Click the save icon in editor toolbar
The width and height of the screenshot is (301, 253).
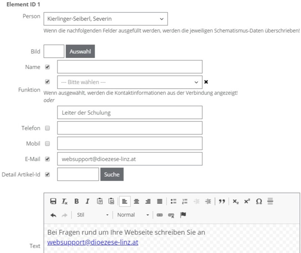(x=53, y=201)
